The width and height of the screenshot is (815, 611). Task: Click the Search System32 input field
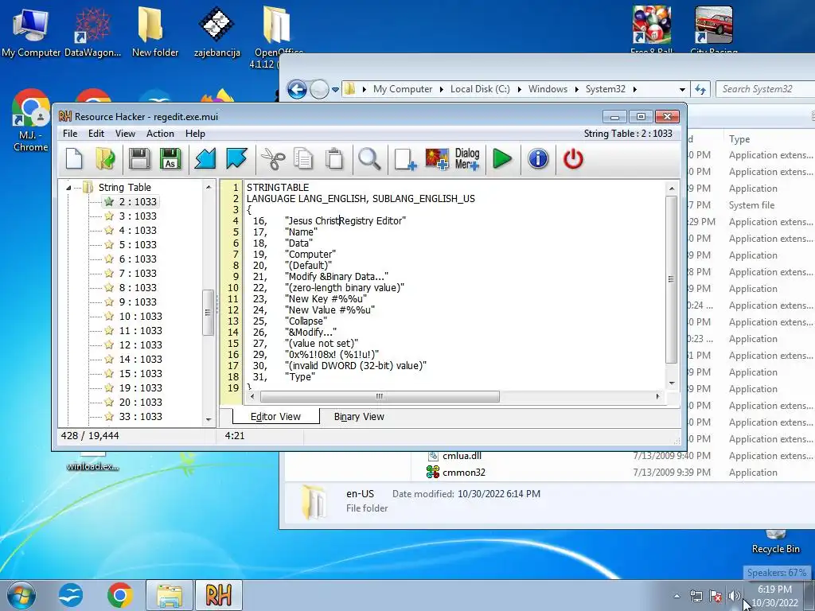[x=765, y=89]
